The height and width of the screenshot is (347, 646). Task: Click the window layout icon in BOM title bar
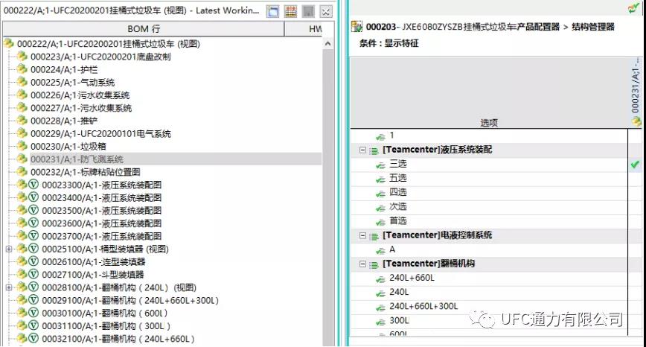coord(273,11)
